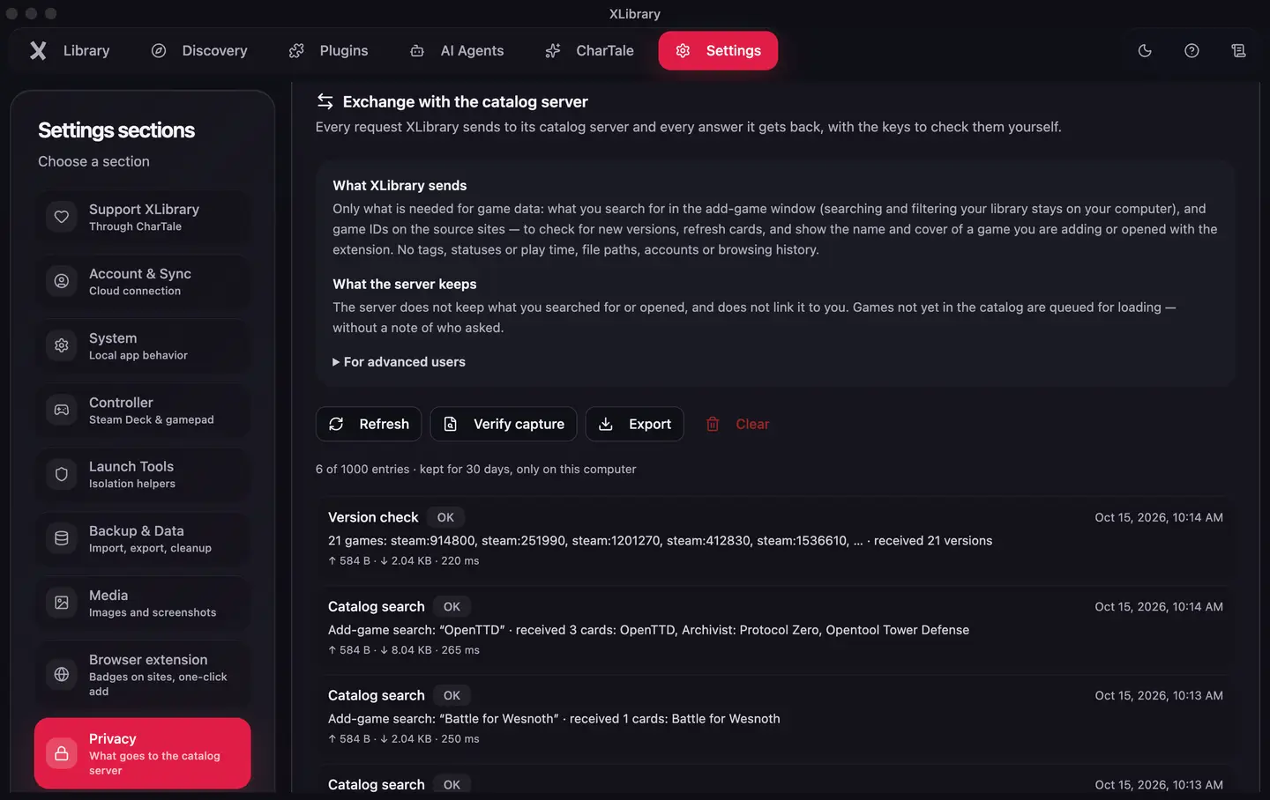The width and height of the screenshot is (1270, 800).
Task: Export the catalog exchange entries
Action: click(635, 424)
